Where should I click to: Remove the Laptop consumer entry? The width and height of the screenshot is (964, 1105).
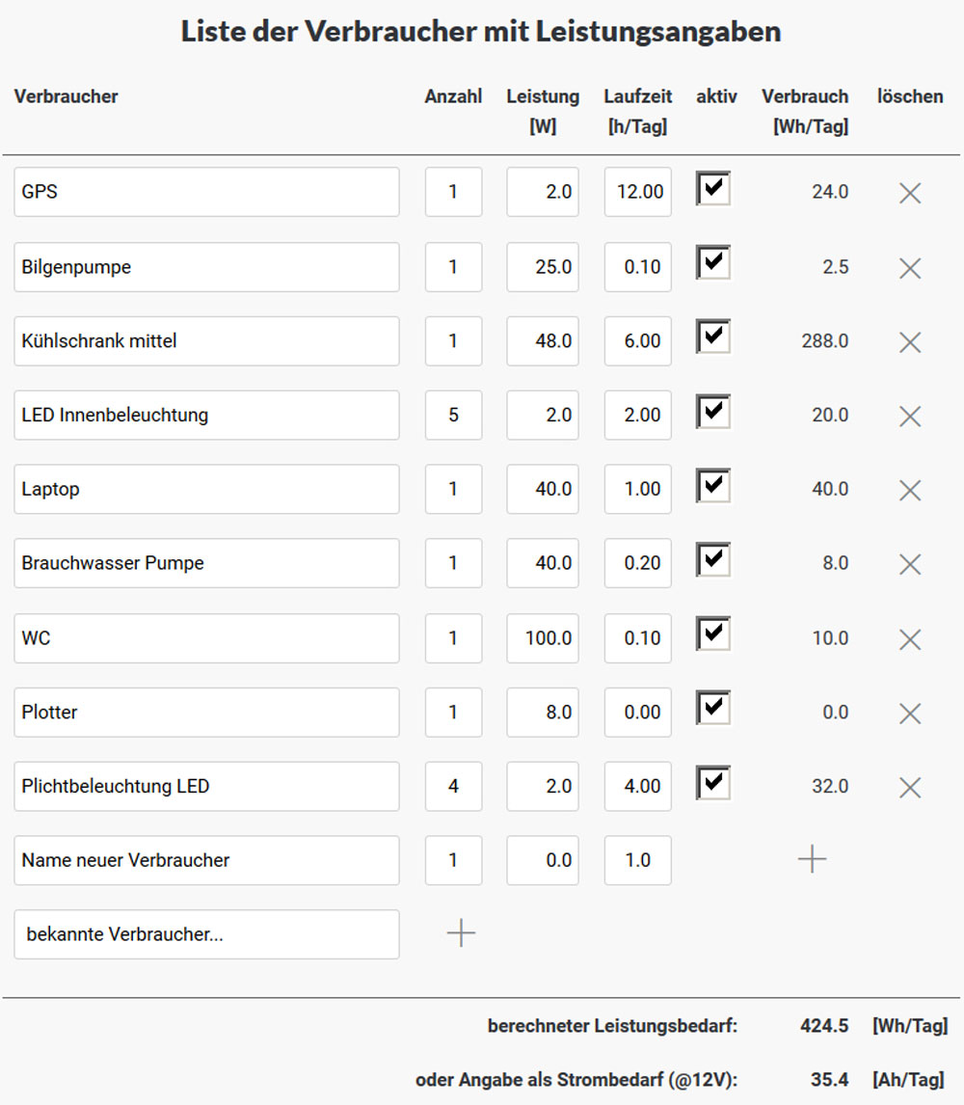click(x=909, y=491)
